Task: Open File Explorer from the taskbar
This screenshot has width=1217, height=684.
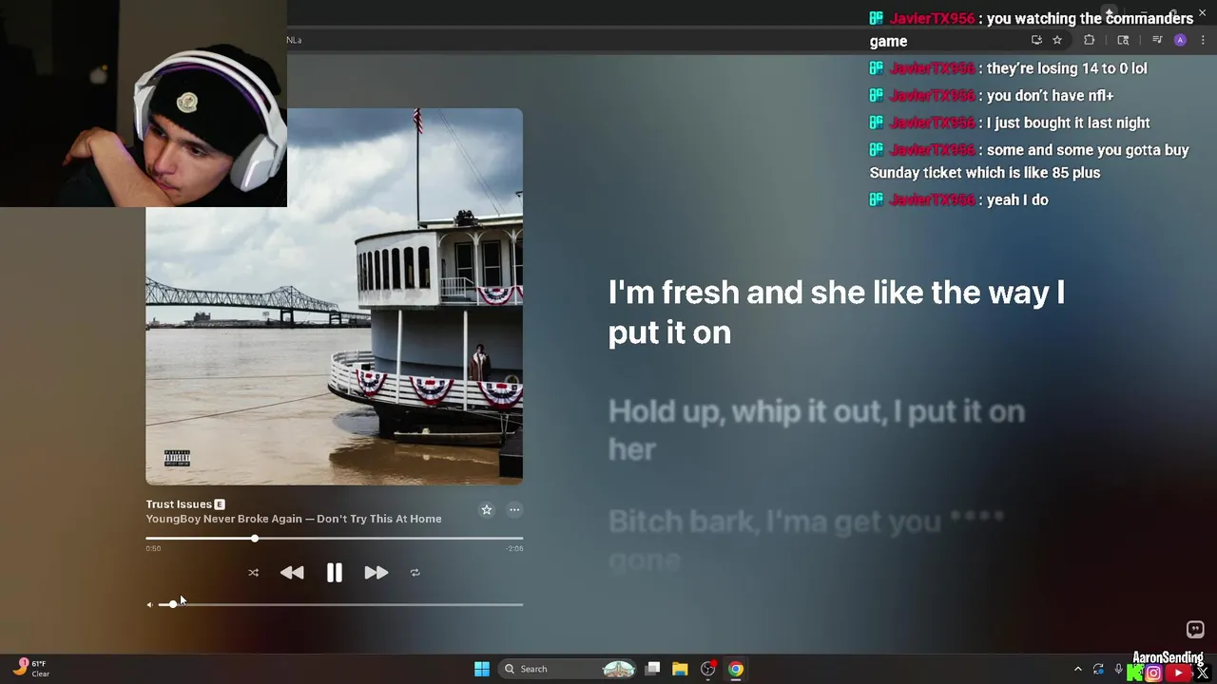Action: click(x=680, y=669)
